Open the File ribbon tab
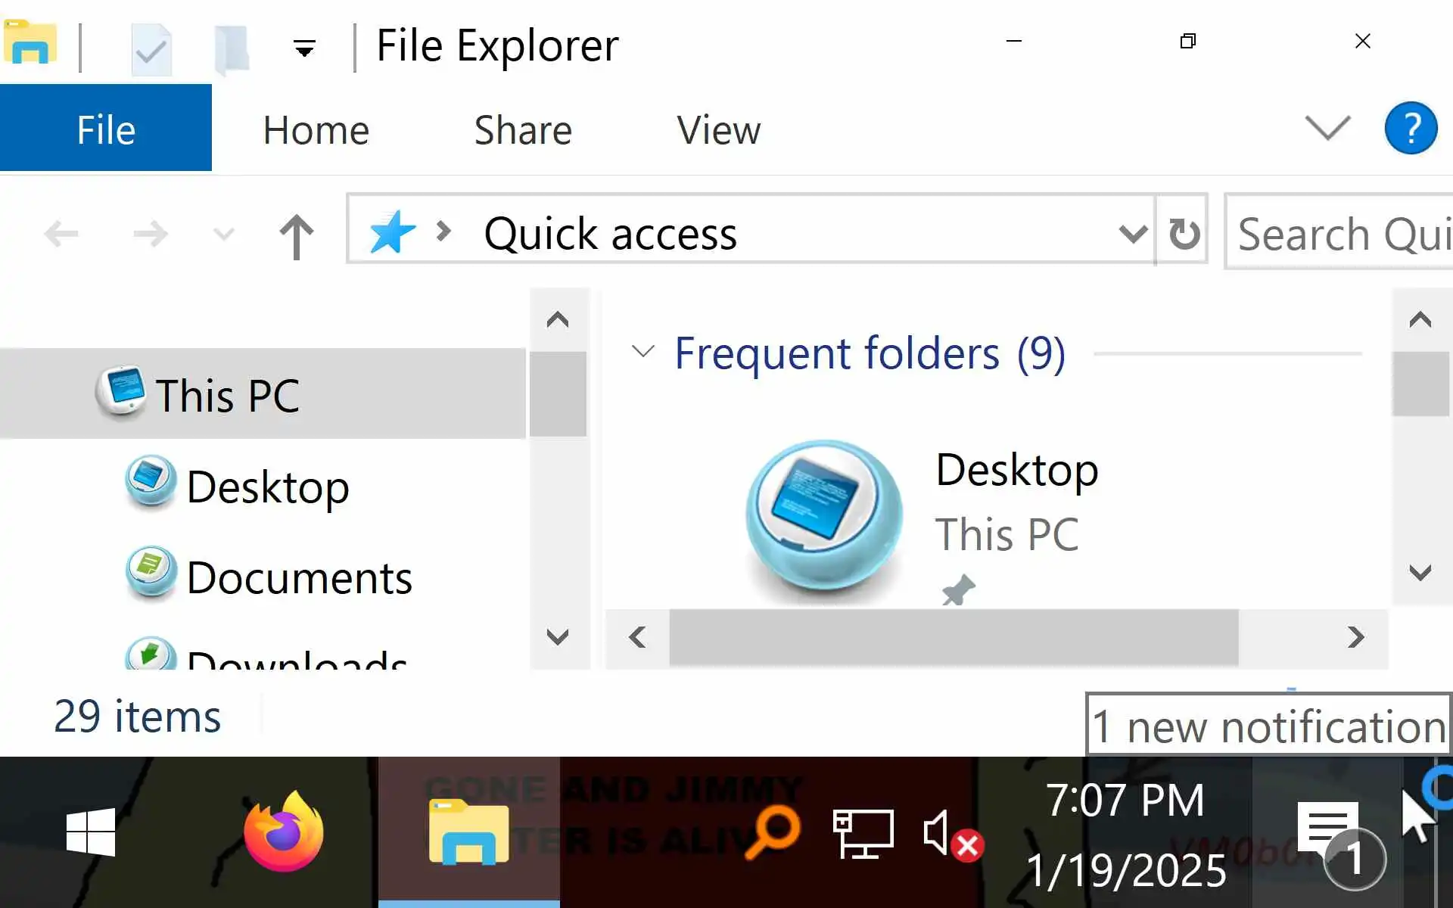Image resolution: width=1453 pixels, height=908 pixels. pos(106,129)
